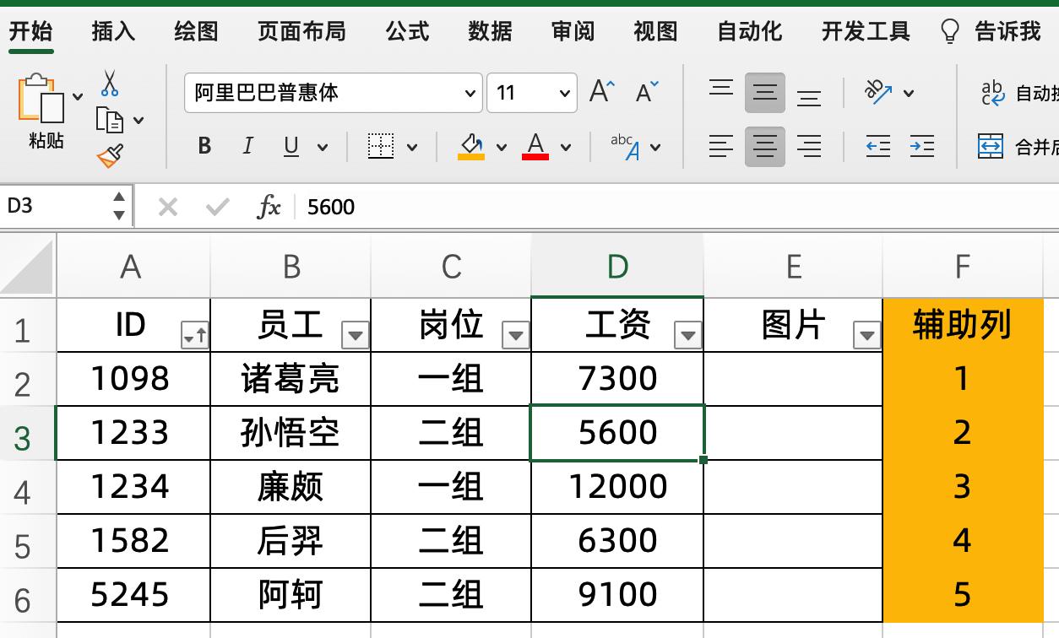Open the 开发工具 ribbon tab

(x=864, y=32)
